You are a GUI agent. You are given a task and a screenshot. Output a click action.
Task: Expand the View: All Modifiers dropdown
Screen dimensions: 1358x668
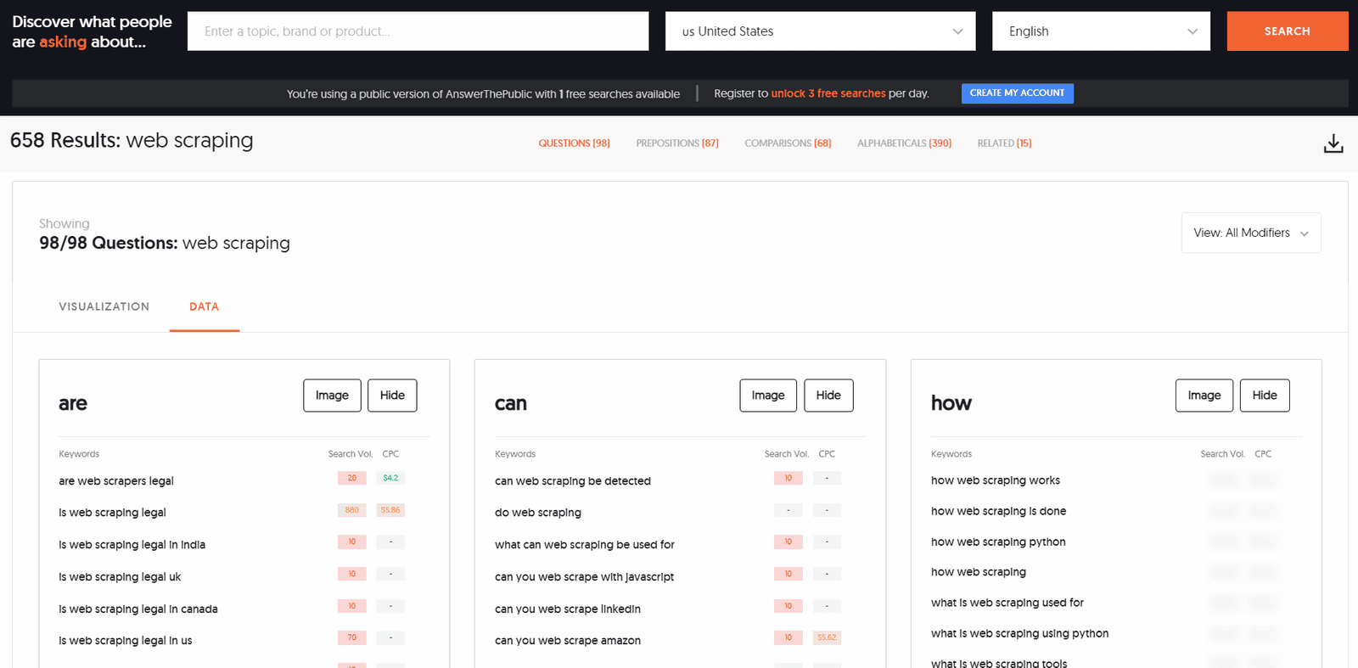pos(1250,233)
